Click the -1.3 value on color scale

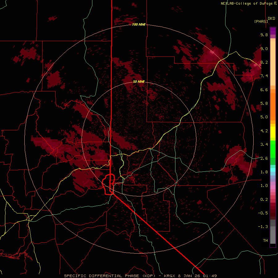(x=263, y=227)
